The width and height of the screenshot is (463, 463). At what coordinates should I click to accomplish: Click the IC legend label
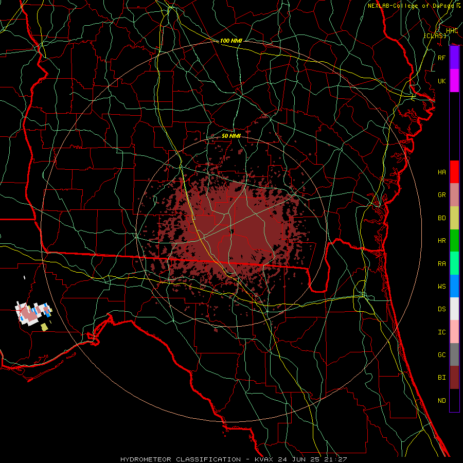point(442,332)
